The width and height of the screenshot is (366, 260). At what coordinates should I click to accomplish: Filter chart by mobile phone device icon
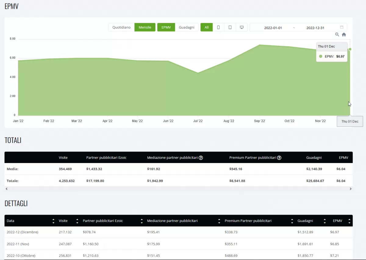218,27
